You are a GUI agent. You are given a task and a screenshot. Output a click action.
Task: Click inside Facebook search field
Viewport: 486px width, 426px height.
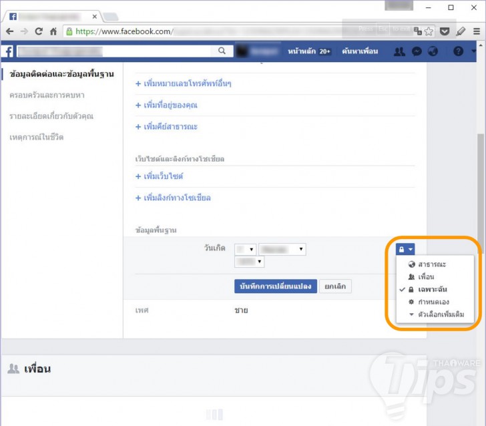[113, 51]
